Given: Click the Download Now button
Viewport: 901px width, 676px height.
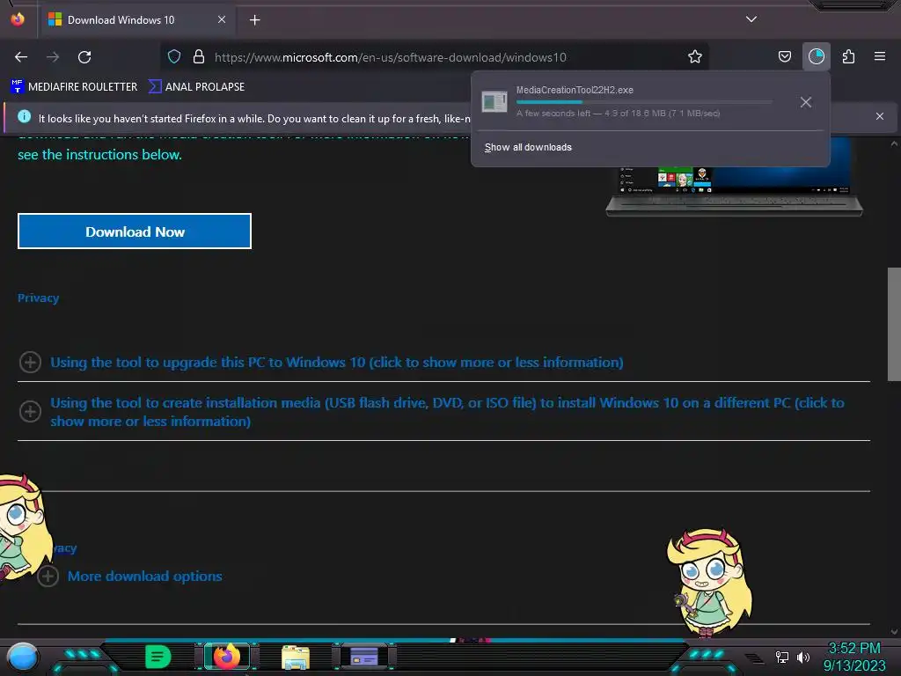Looking at the screenshot, I should pyautogui.click(x=135, y=231).
